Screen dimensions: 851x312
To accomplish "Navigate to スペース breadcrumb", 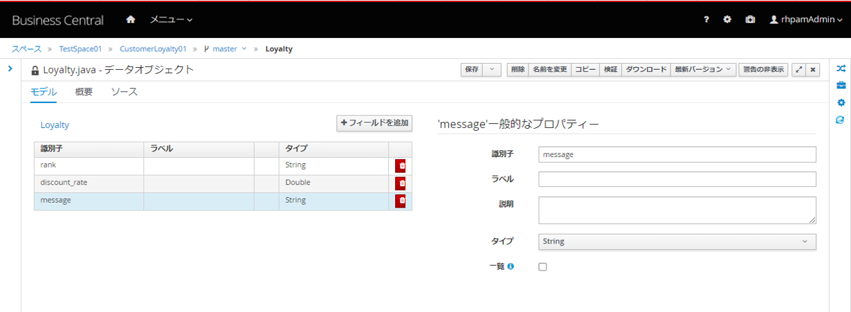I will tap(26, 49).
